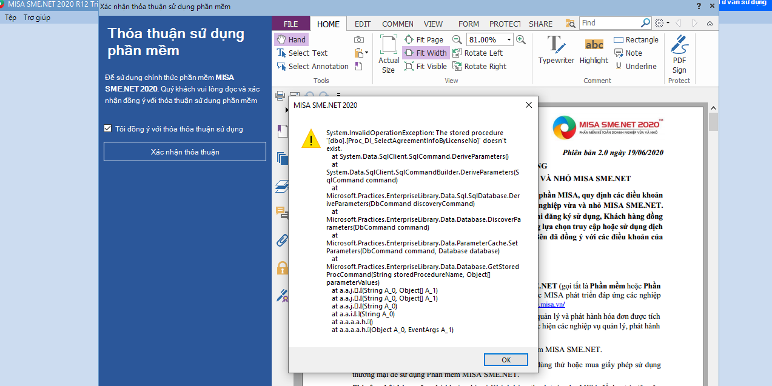Select the Hand tool
The height and width of the screenshot is (386, 772).
pyautogui.click(x=291, y=39)
